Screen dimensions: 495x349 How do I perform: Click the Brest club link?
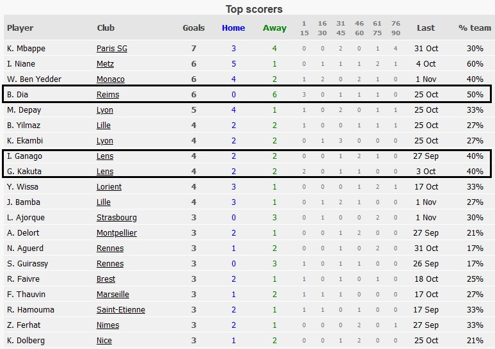pyautogui.click(x=106, y=279)
